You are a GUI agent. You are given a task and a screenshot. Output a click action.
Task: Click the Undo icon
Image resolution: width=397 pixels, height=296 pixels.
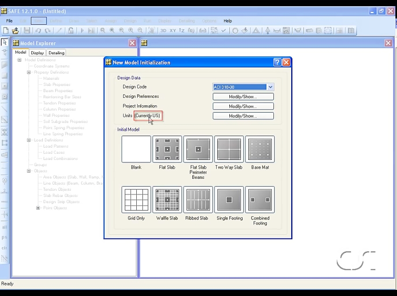(x=37, y=30)
